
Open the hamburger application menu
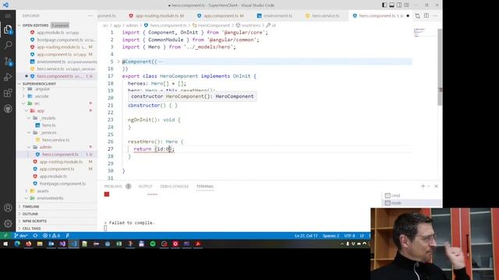point(8,16)
